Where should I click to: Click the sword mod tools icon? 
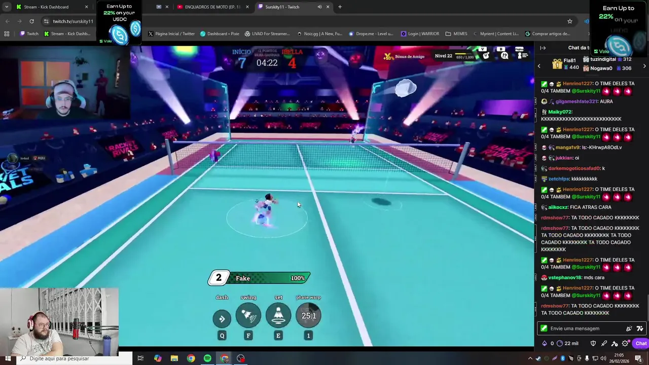pos(604,343)
